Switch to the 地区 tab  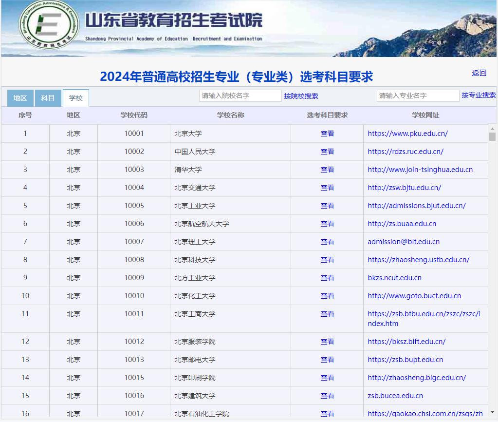(x=20, y=98)
